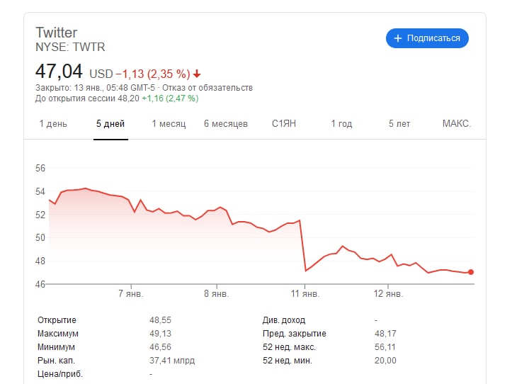Click the red dot at chart end

pyautogui.click(x=470, y=272)
